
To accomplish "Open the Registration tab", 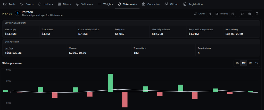I will tap(193, 4).
